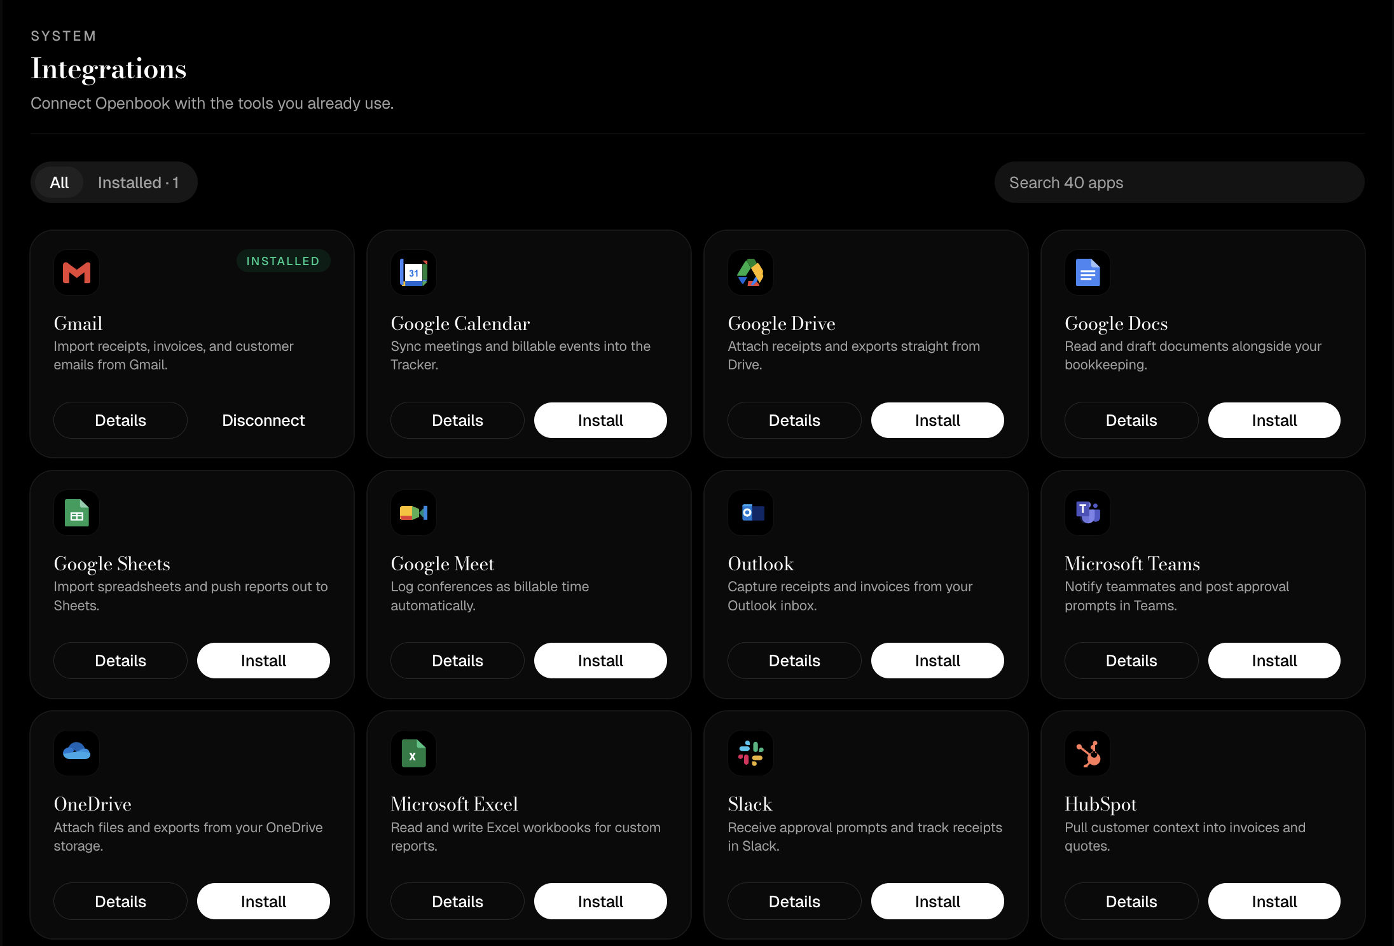Click the OneDrive cloud icon
Image resolution: width=1394 pixels, height=946 pixels.
point(76,753)
